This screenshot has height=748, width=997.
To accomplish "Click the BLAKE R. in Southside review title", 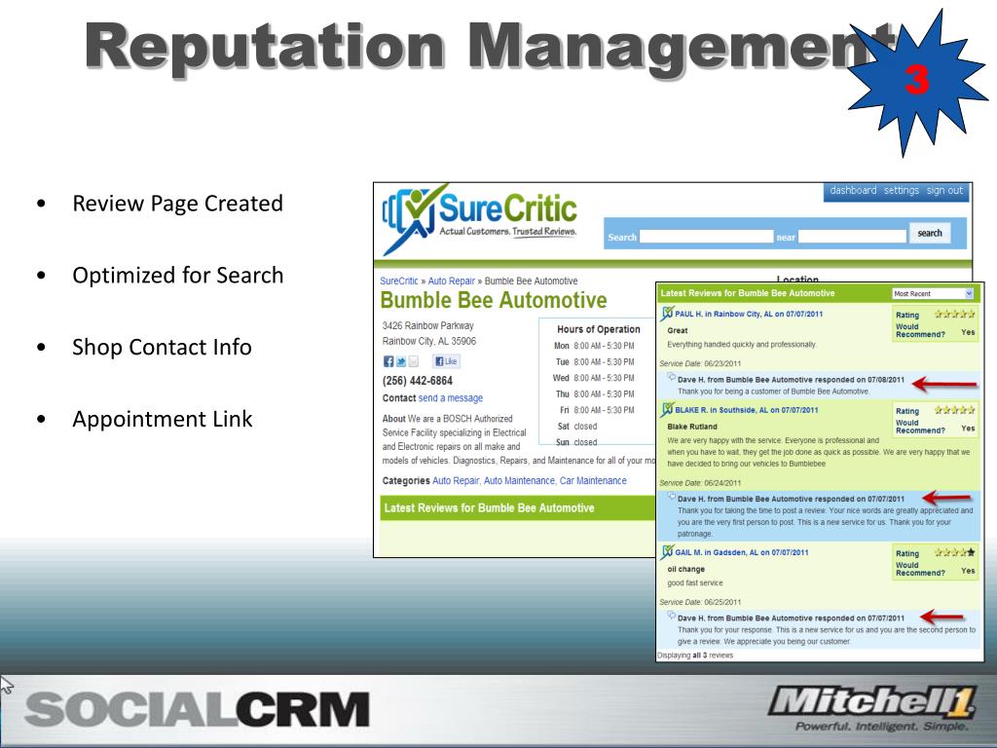I will pyautogui.click(x=746, y=410).
